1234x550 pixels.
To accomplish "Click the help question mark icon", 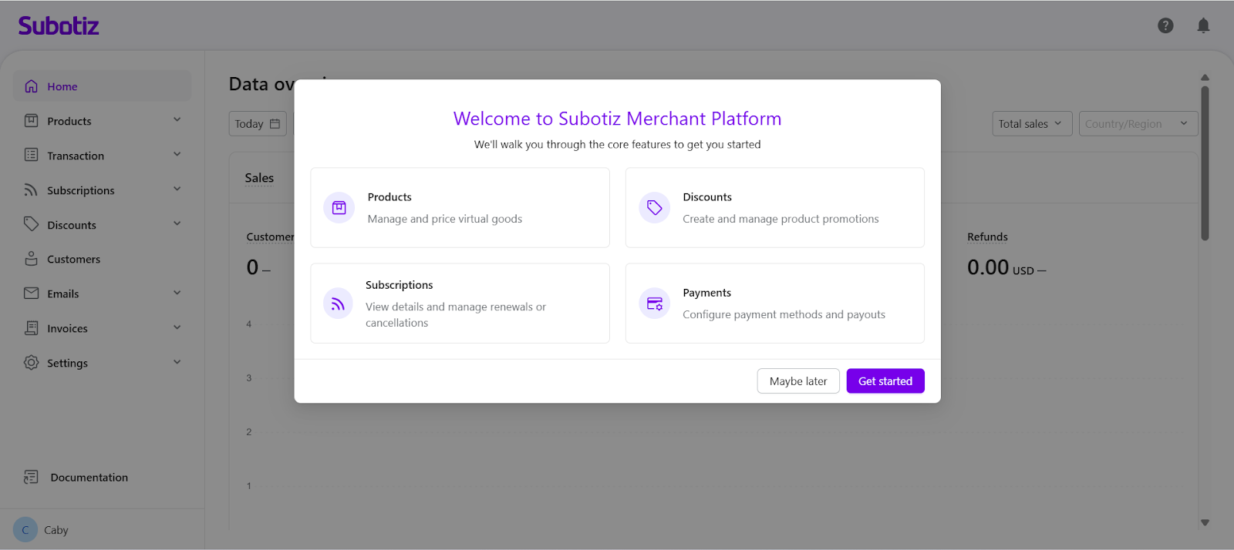I will pos(1165,25).
